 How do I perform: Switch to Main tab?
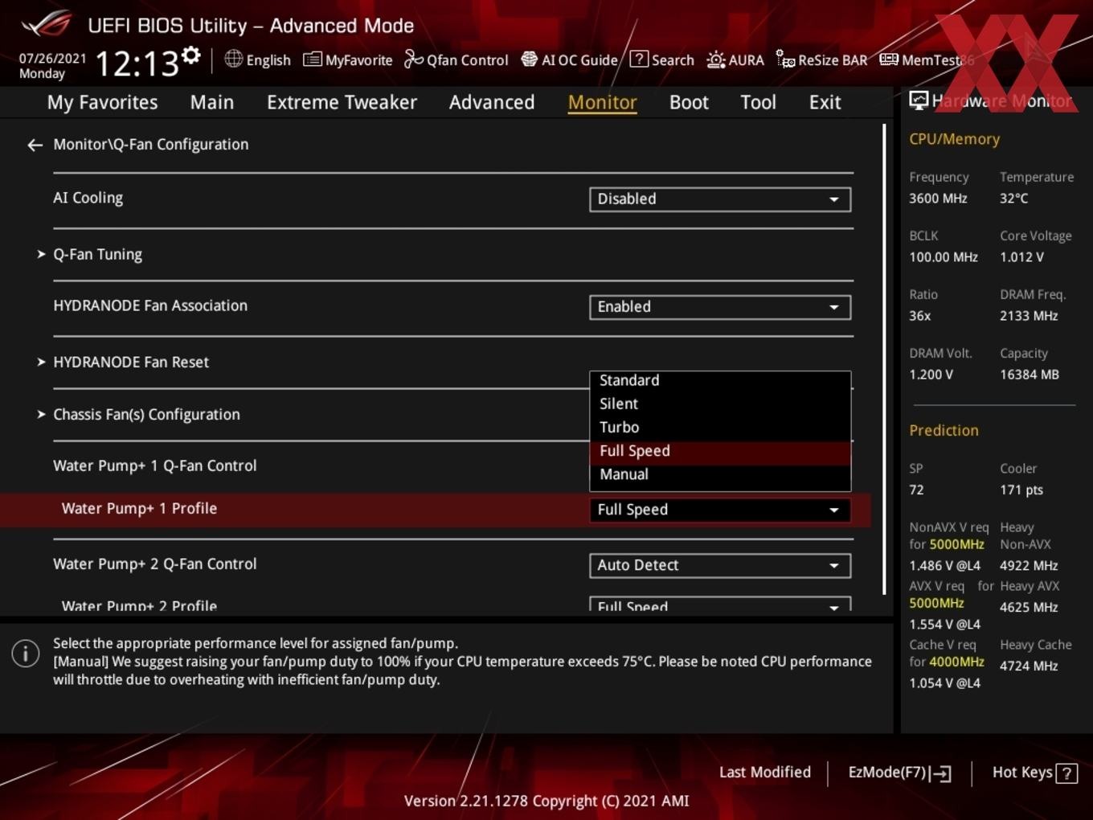212,102
